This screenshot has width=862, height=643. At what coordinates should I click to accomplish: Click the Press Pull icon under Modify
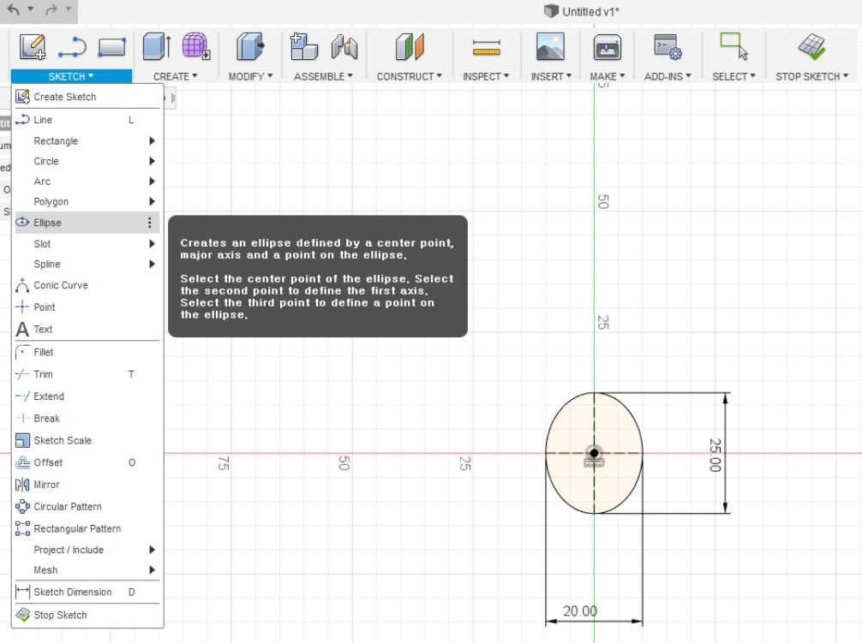point(250,46)
